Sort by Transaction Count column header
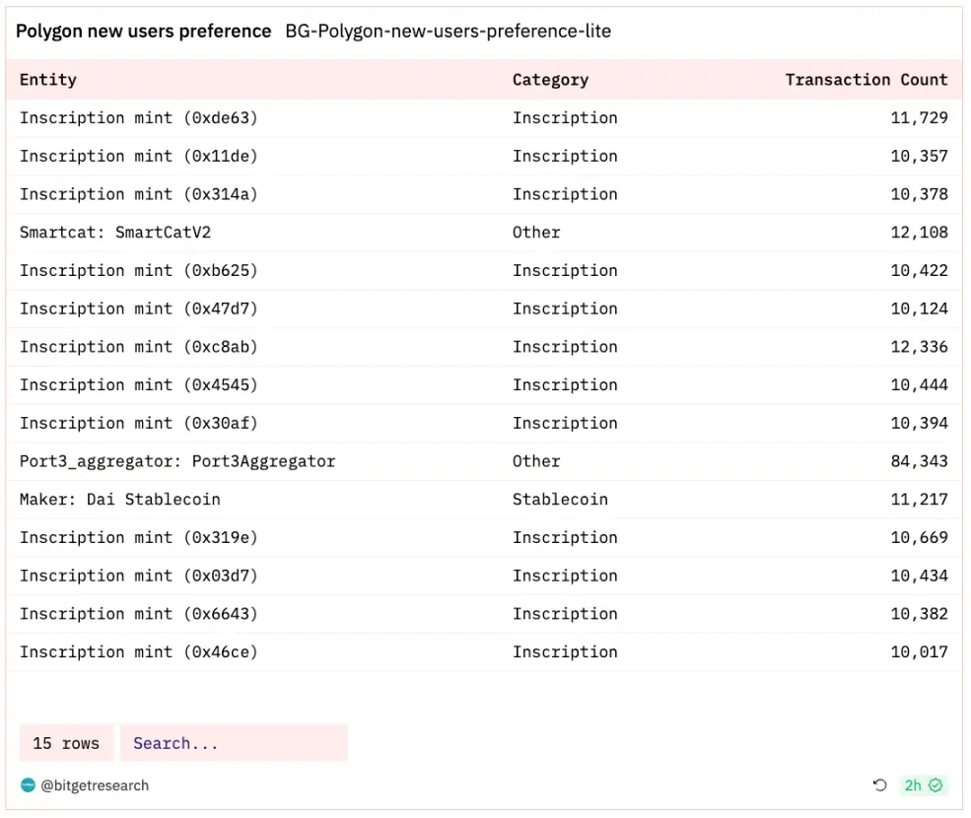Image resolution: width=971 pixels, height=818 pixels. [x=866, y=80]
